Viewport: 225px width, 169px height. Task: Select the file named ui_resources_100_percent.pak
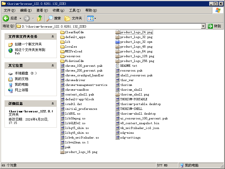pyautogui.click(x=144, y=118)
